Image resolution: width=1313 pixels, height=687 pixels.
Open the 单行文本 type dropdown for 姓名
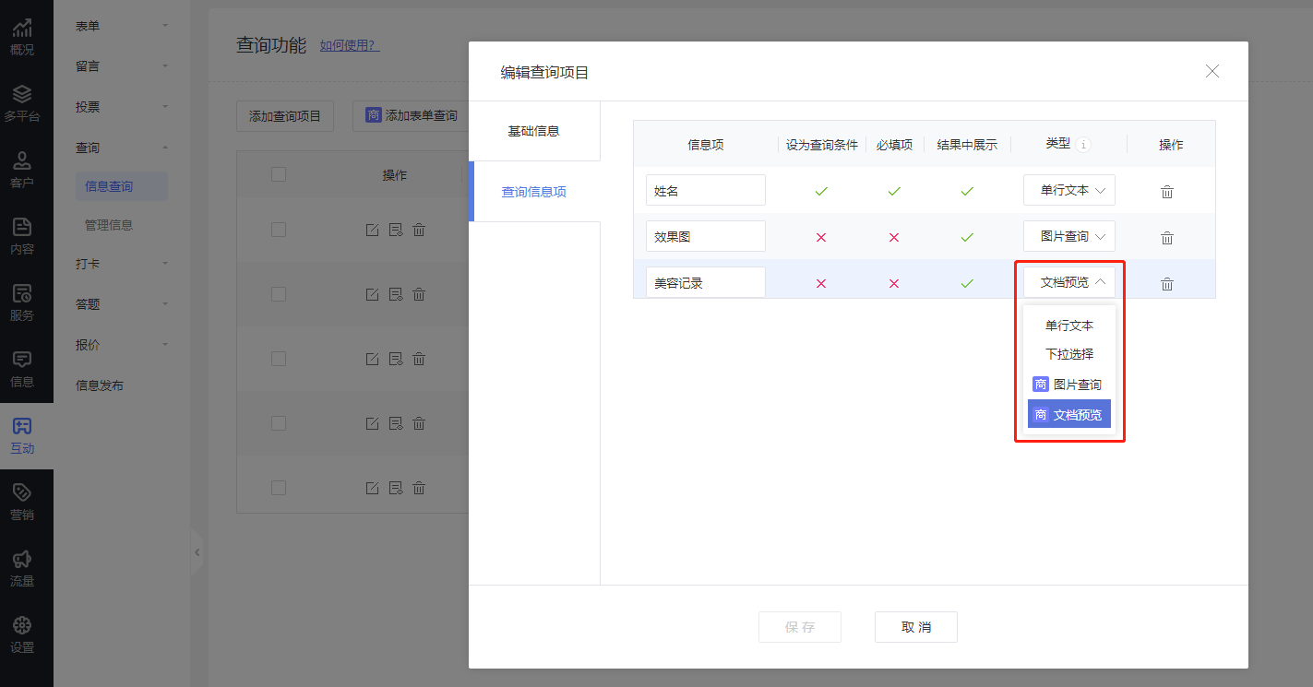(1069, 190)
